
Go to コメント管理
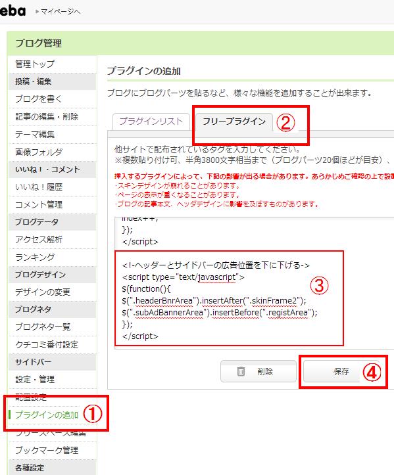(39, 204)
